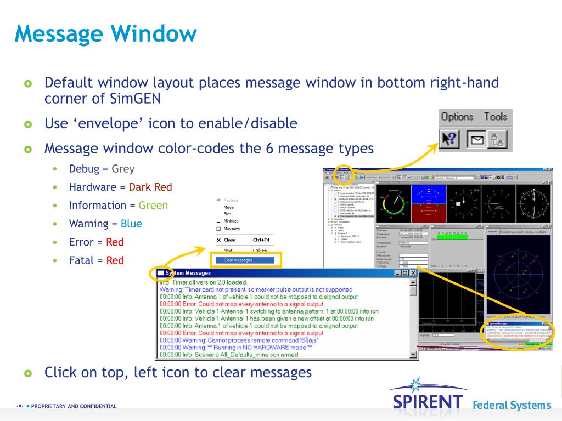Select Minimize in the context menu
562x421 pixels.
[x=231, y=221]
